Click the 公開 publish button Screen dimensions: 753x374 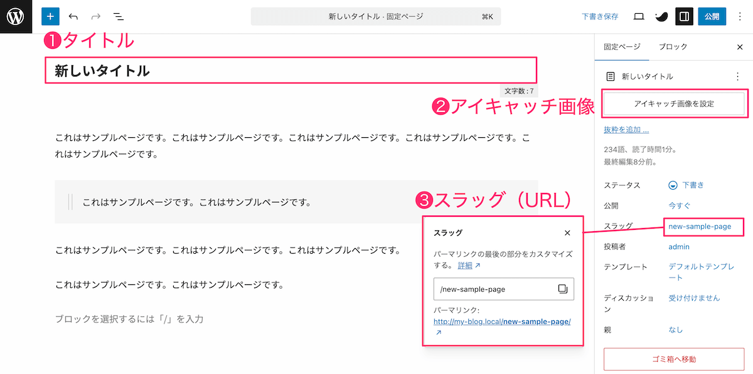[712, 16]
